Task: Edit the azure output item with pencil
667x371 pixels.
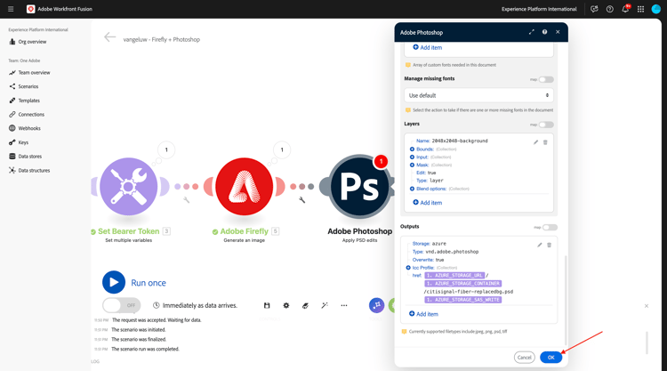Action: (x=540, y=245)
